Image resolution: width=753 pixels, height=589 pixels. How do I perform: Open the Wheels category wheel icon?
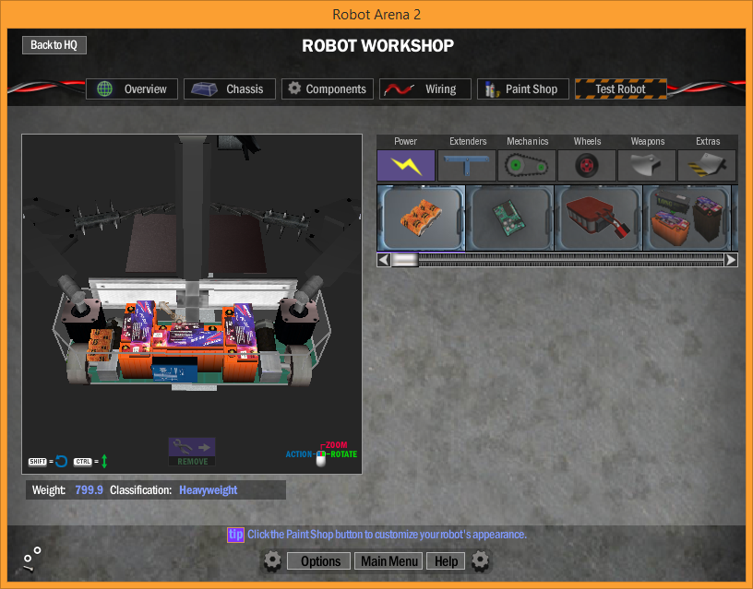[587, 166]
